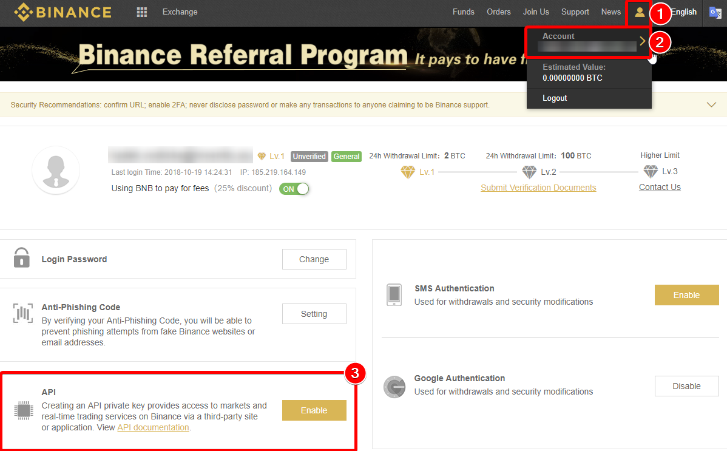This screenshot has height=451, width=727.
Task: Expand the Account entry arrow in dropdown
Action: pos(643,41)
